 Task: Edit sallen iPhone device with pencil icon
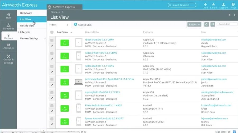coord(52,59)
